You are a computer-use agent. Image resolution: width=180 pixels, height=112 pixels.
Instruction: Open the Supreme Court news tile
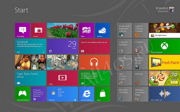pyautogui.click(x=94, y=46)
